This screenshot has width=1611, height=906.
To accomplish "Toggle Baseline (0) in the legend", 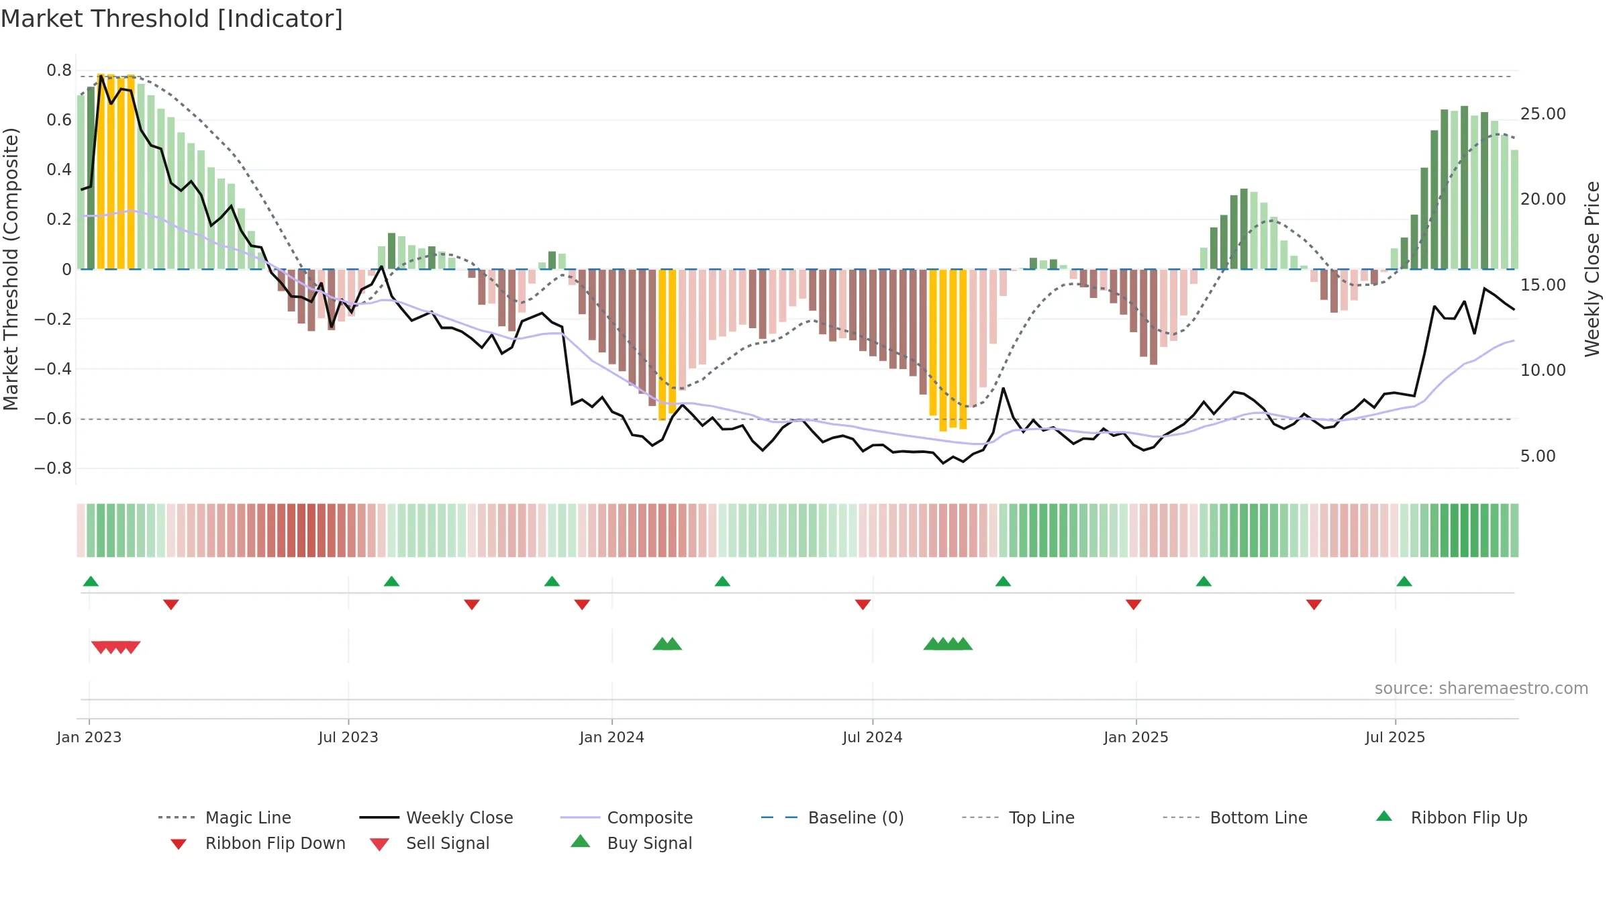I will (x=832, y=817).
